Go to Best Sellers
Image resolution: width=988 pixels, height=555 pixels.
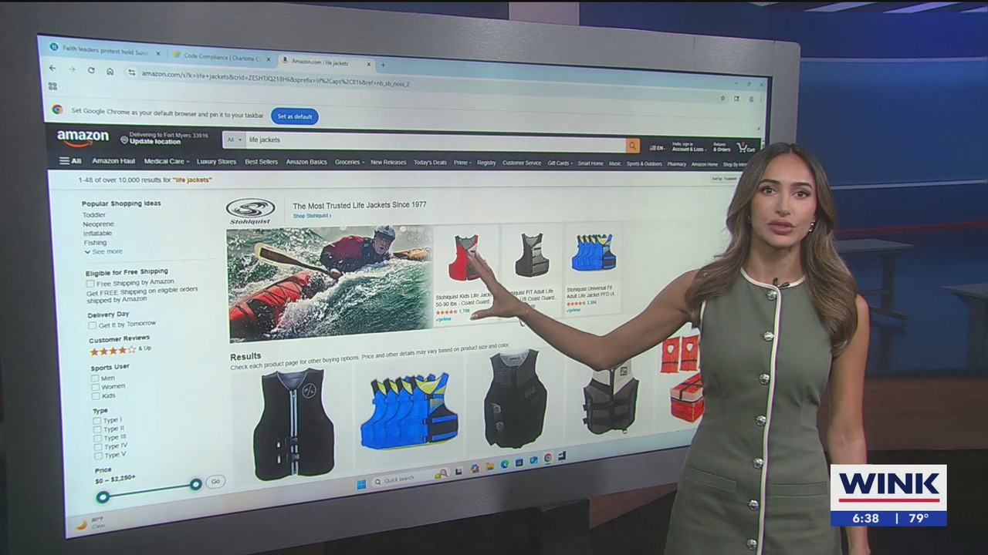coord(261,162)
